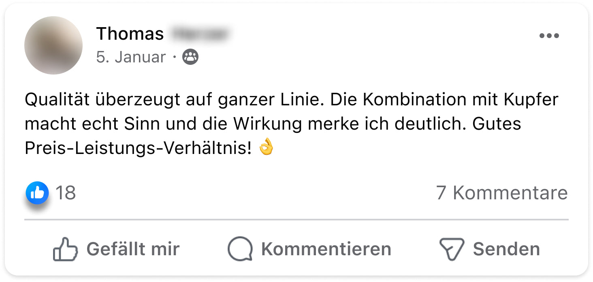Click the group audience icon beside the date
593x282 pixels.
click(x=190, y=57)
